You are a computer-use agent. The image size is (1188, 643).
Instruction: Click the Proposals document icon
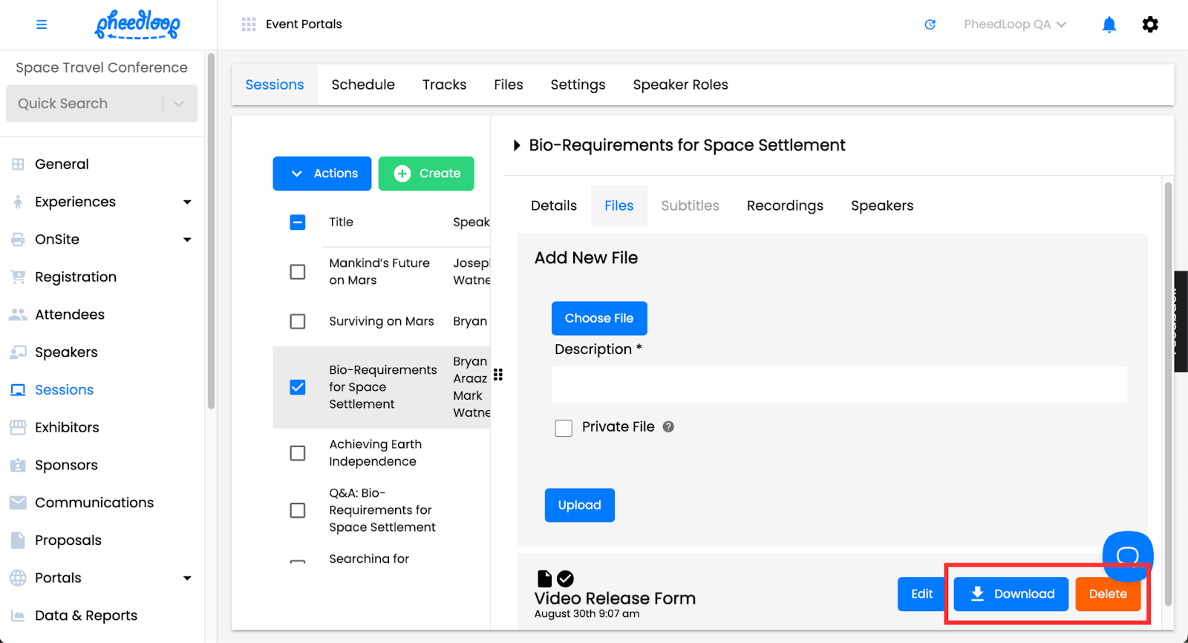pos(18,540)
